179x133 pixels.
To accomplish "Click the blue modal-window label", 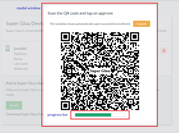I will click(x=29, y=8).
